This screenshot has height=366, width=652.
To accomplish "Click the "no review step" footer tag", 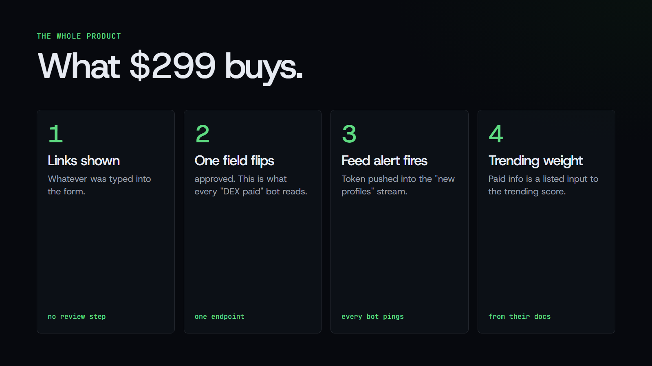I will [x=77, y=316].
